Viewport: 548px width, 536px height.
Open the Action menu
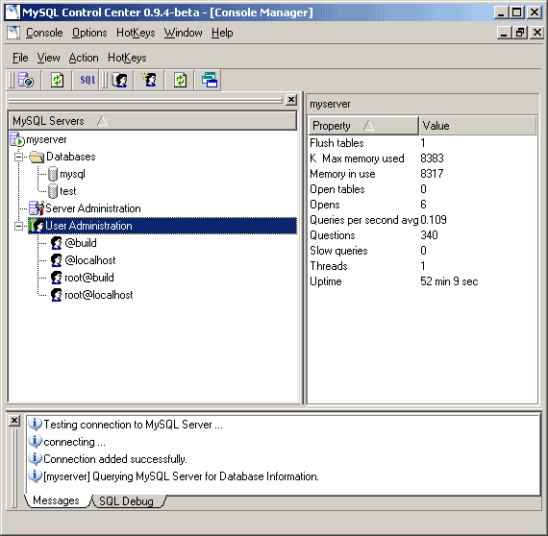(x=84, y=58)
